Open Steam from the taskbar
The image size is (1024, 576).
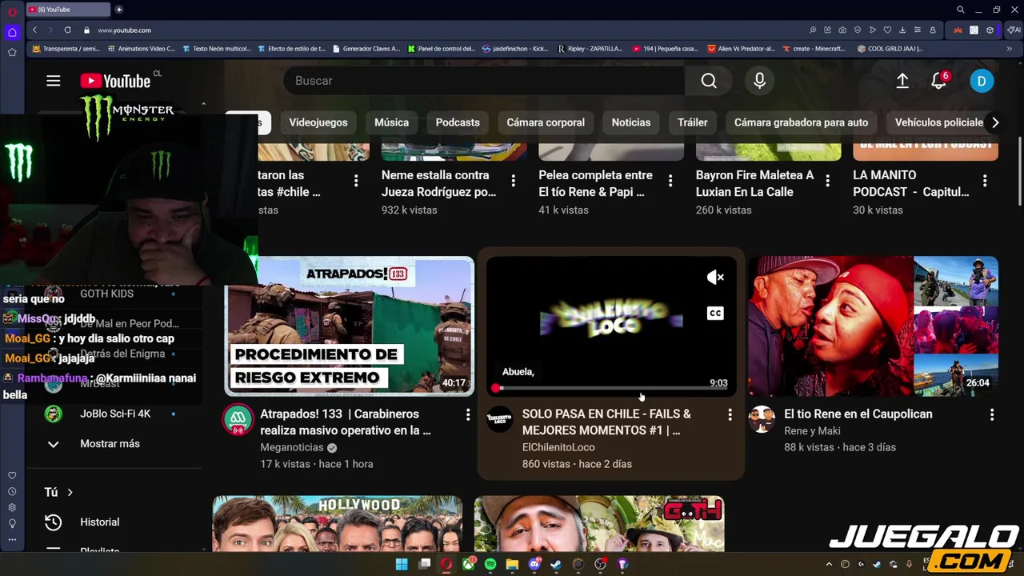point(556,564)
